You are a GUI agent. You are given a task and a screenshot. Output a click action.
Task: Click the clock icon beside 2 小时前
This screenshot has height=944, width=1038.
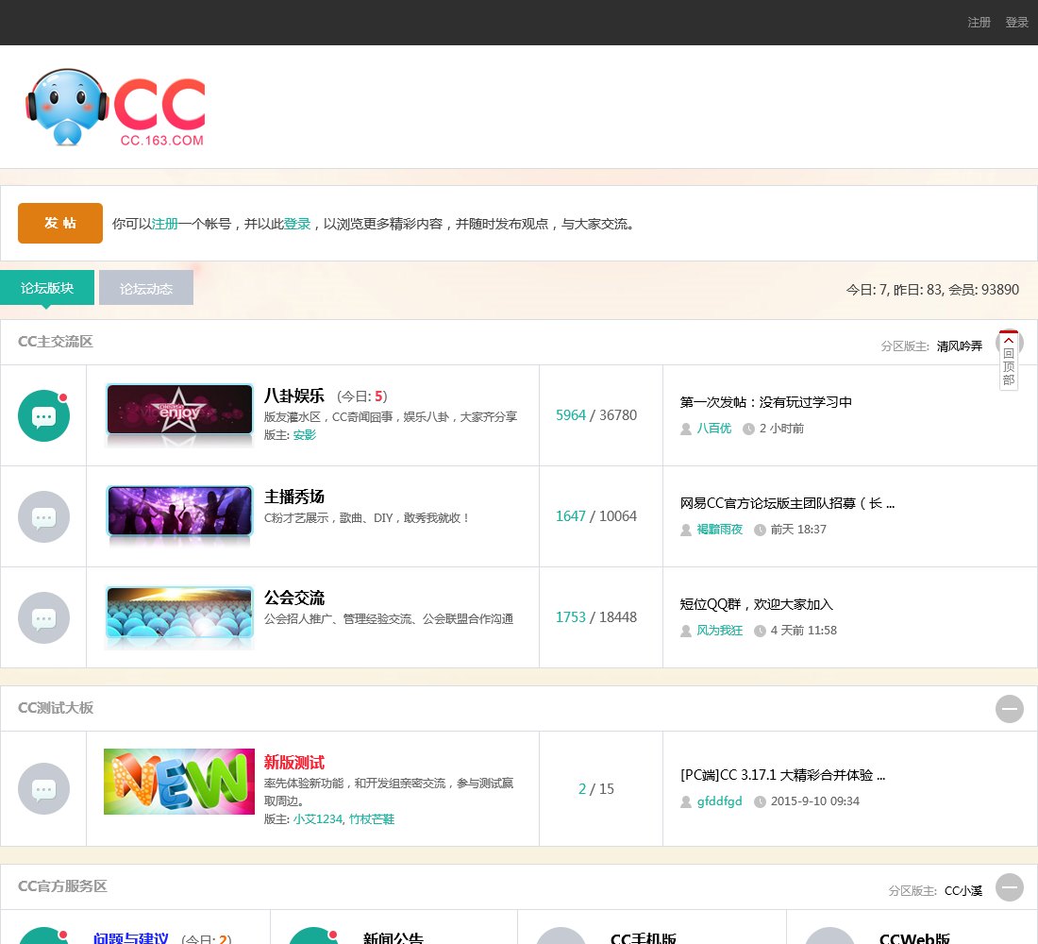click(x=748, y=429)
